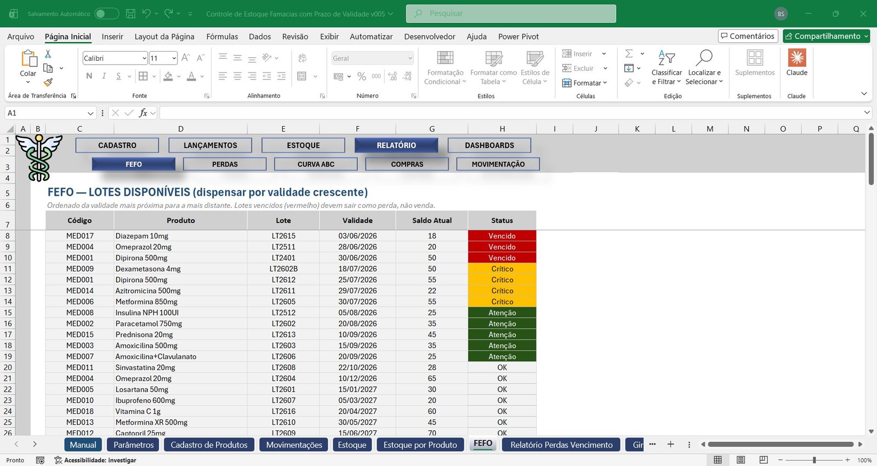Toggle middle vertical alignment

click(x=237, y=58)
